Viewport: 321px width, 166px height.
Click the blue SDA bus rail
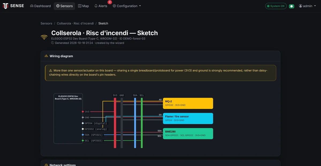click(135, 123)
